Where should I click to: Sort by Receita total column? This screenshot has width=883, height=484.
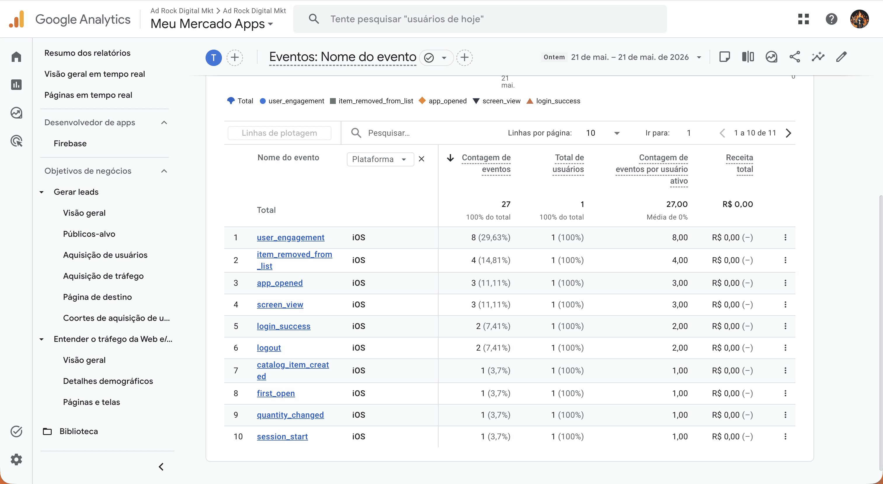click(739, 163)
